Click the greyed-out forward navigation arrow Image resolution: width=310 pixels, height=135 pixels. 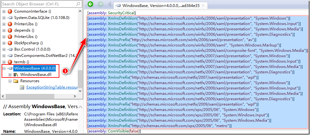click(x=100, y=4)
